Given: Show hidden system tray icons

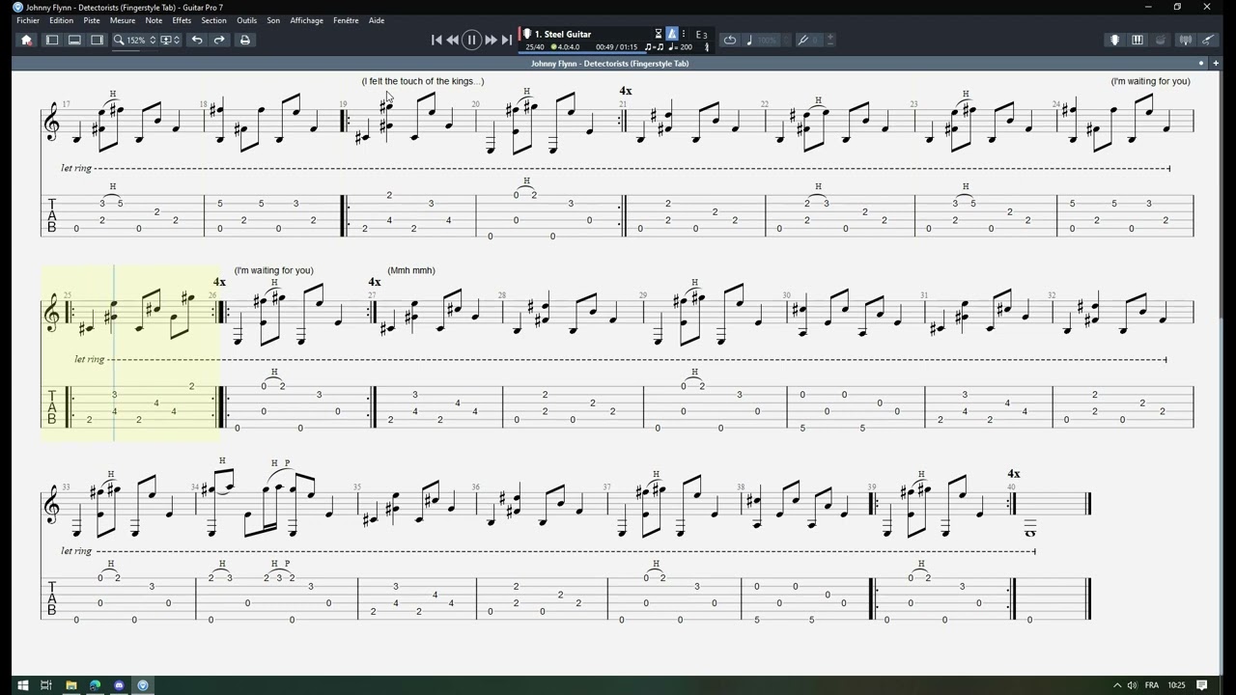Looking at the screenshot, I should pyautogui.click(x=1117, y=685).
